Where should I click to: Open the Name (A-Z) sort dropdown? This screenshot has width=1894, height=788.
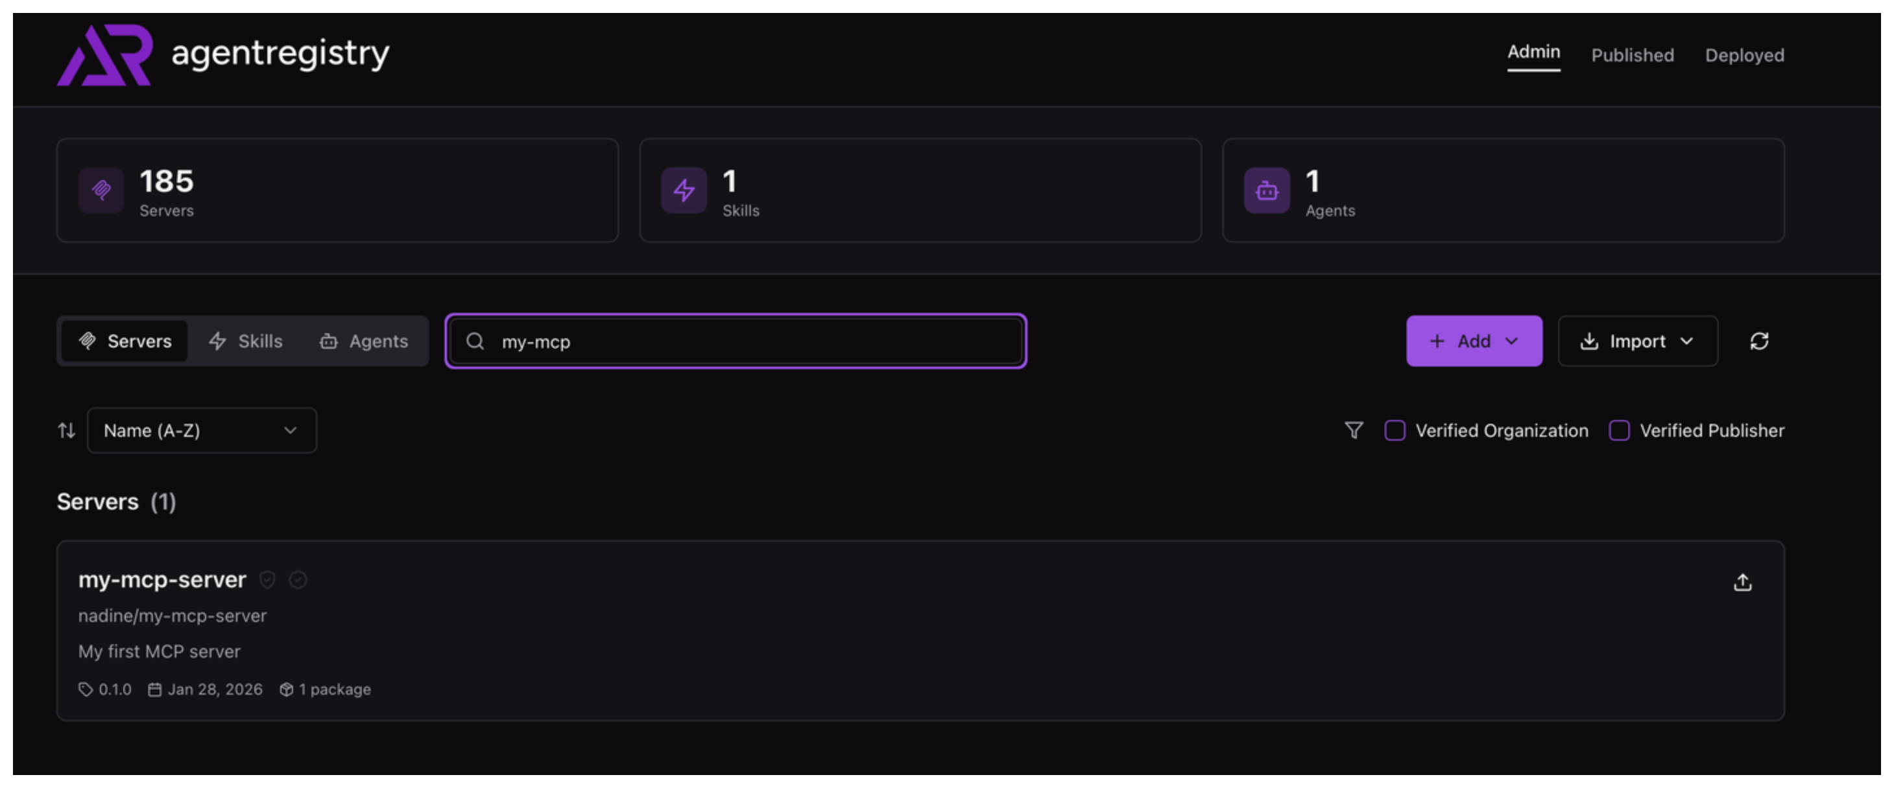click(202, 430)
